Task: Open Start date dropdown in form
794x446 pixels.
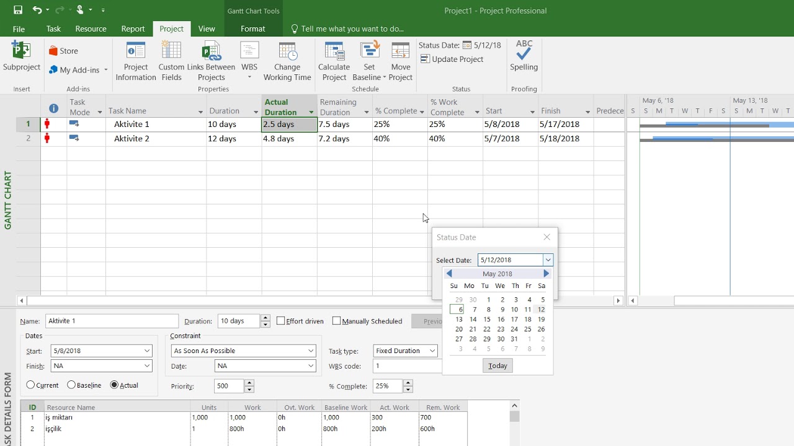Action: pyautogui.click(x=147, y=351)
